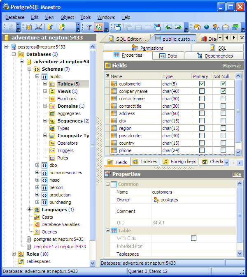Click the filter funnel toolbar icon

pyautogui.click(x=89, y=27)
